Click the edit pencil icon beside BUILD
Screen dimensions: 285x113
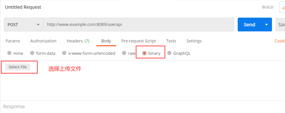pos(282,7)
